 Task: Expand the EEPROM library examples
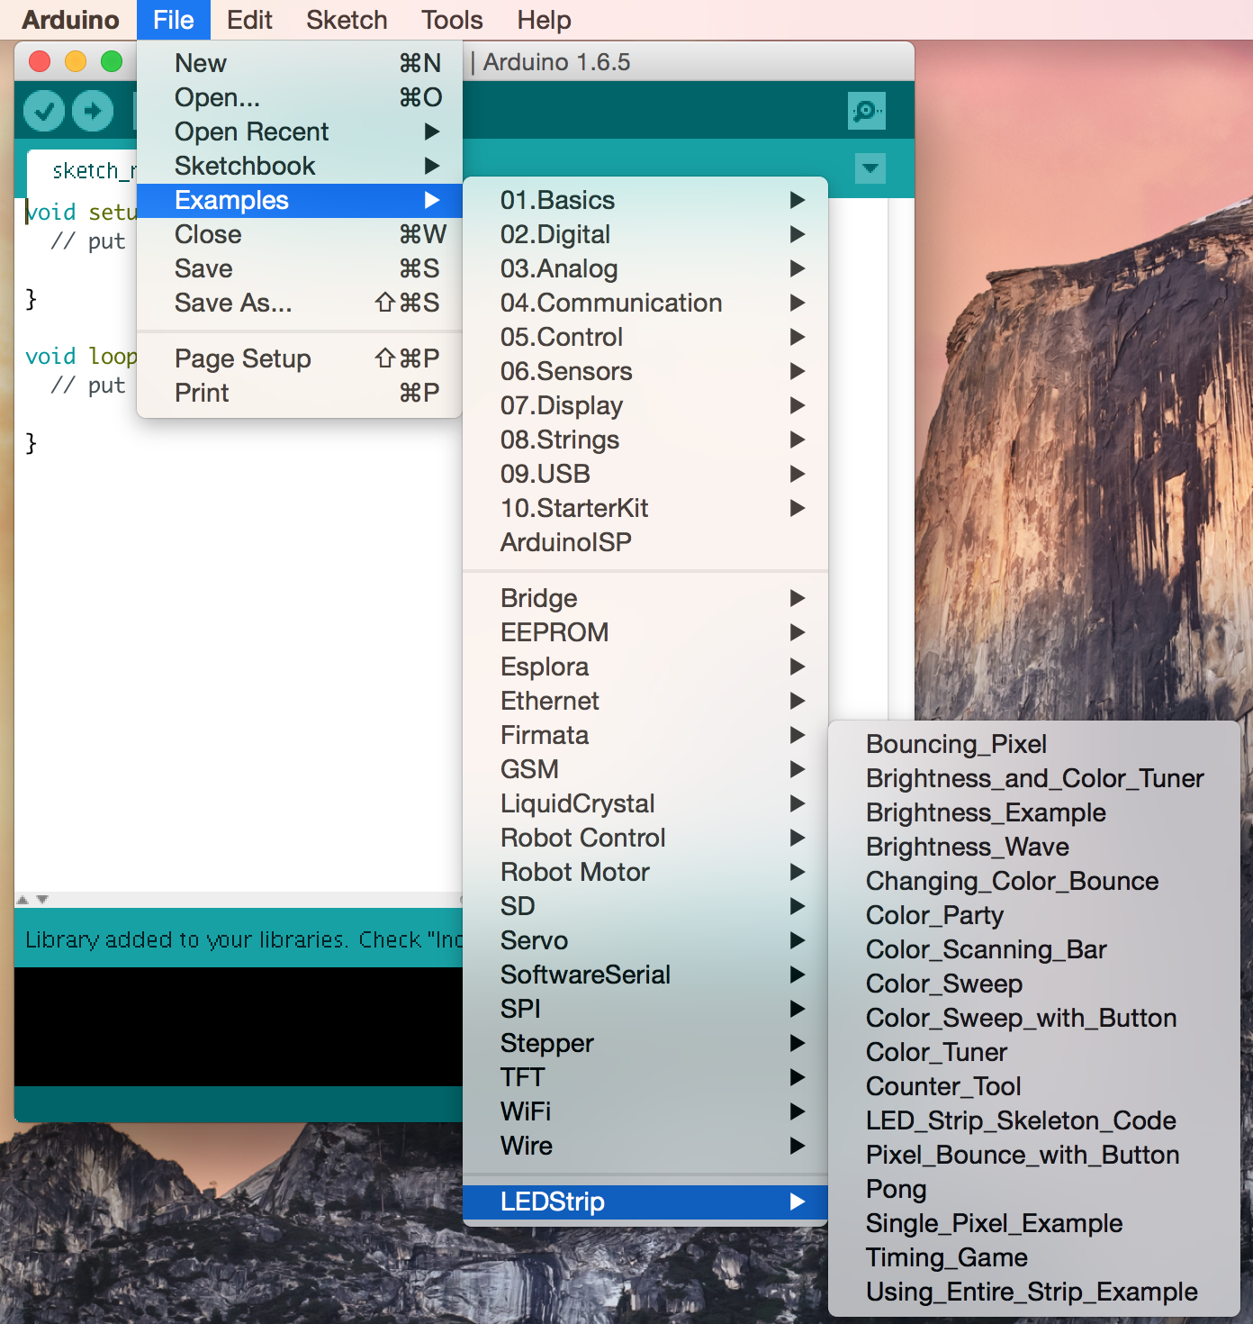[645, 632]
